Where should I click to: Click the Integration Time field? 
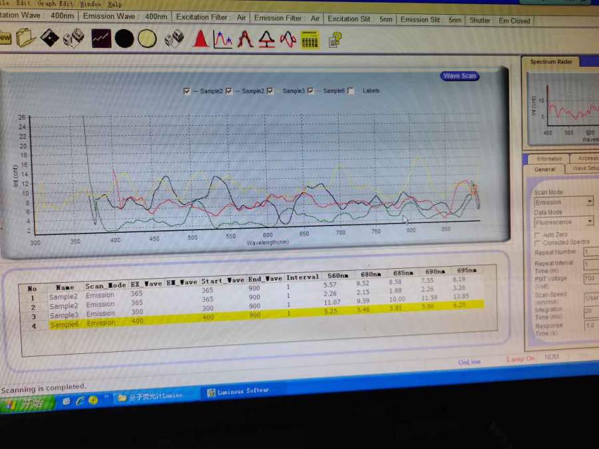(x=591, y=311)
